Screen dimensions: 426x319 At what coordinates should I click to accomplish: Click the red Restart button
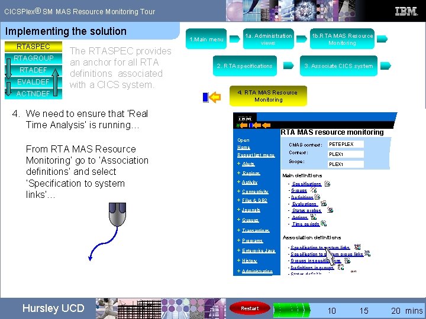250,308
